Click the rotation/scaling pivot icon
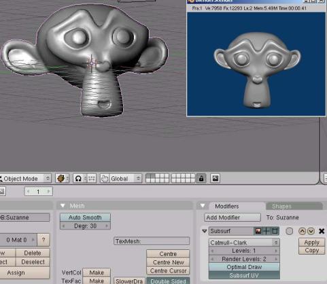This screenshot has width=327, height=284. [78, 178]
